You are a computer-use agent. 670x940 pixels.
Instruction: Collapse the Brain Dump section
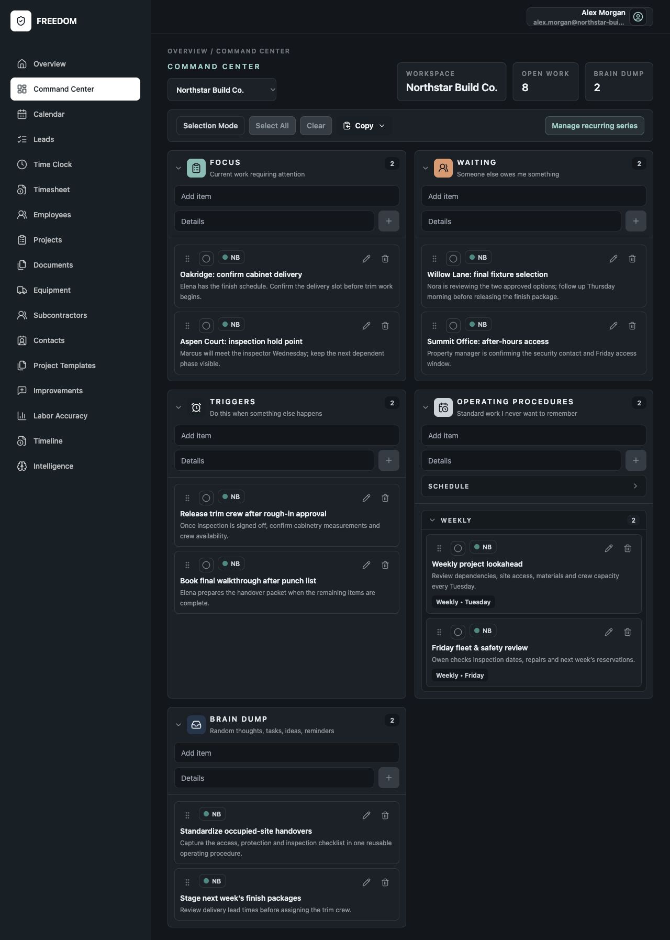178,725
